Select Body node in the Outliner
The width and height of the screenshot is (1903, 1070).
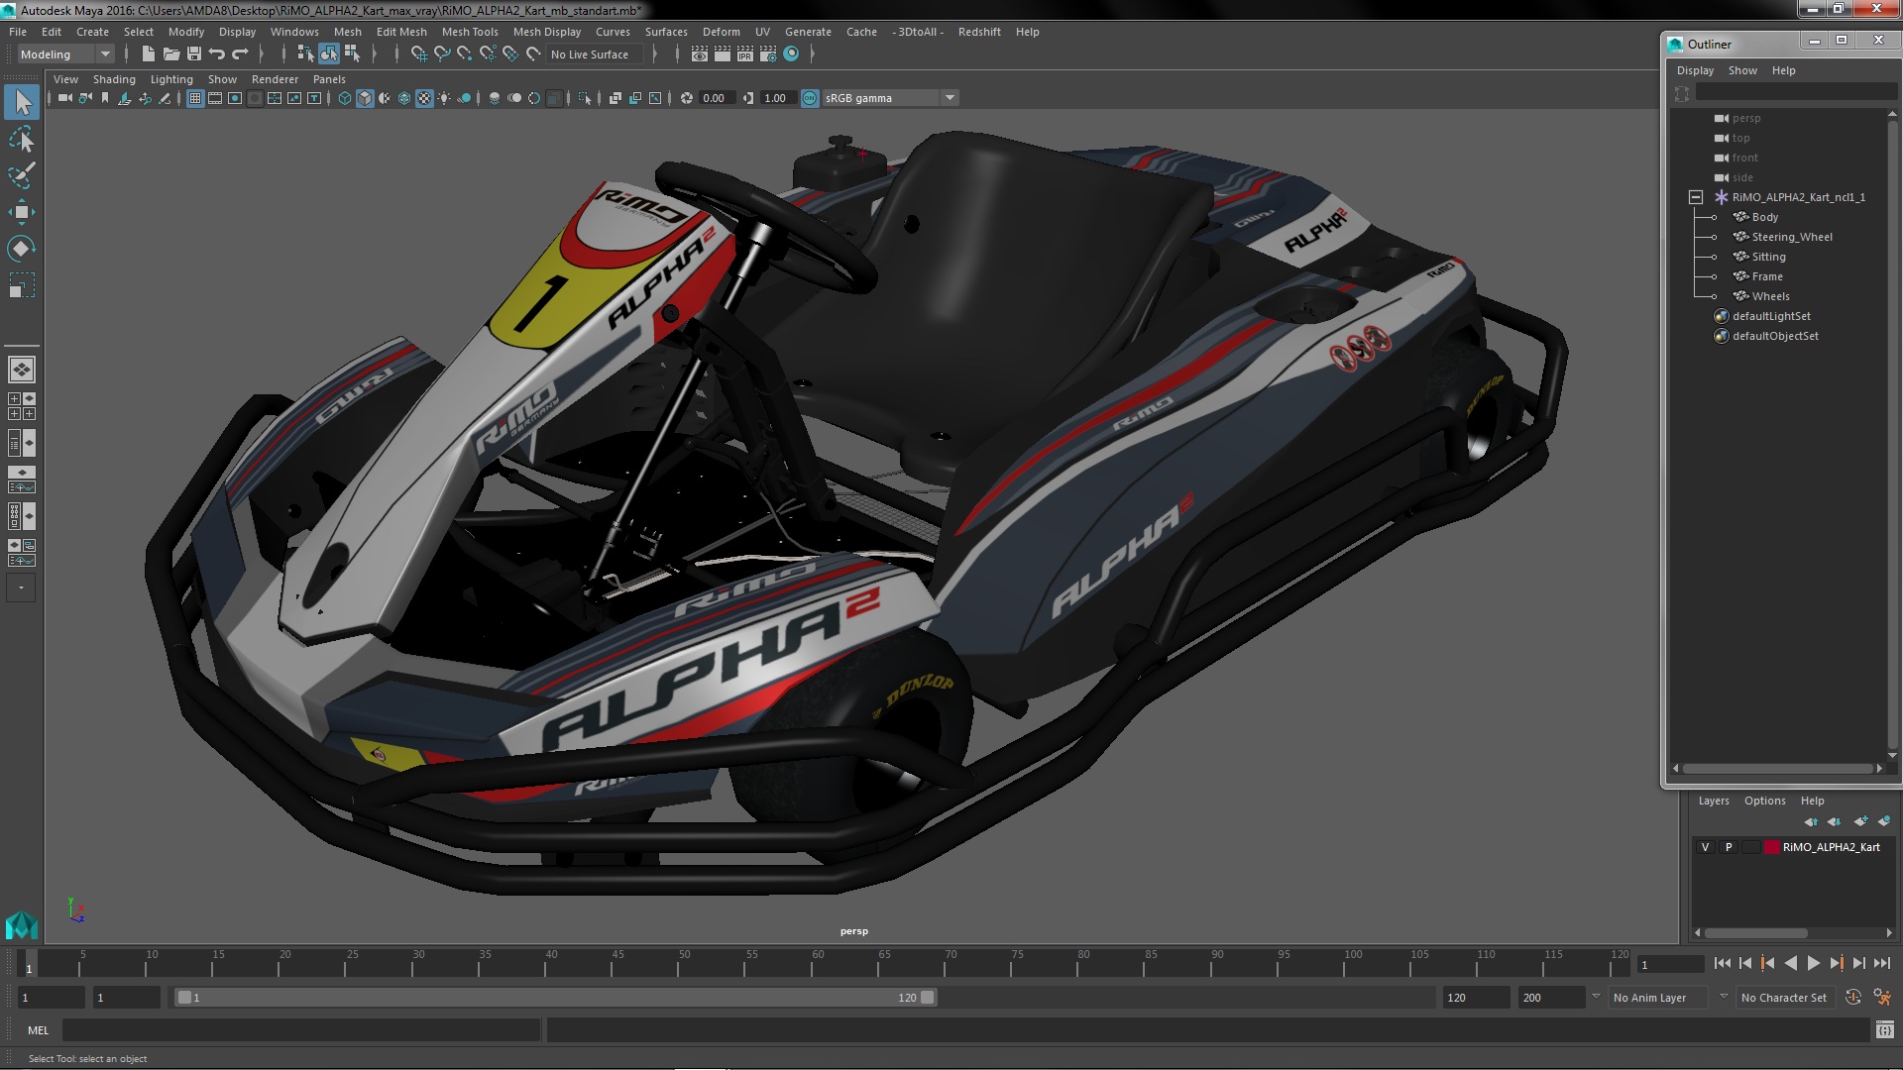point(1764,217)
